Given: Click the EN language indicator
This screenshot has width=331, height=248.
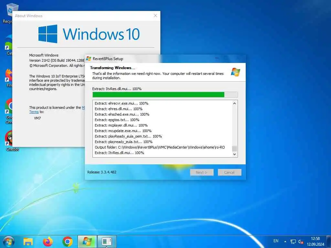Looking at the screenshot, I should [x=276, y=241].
